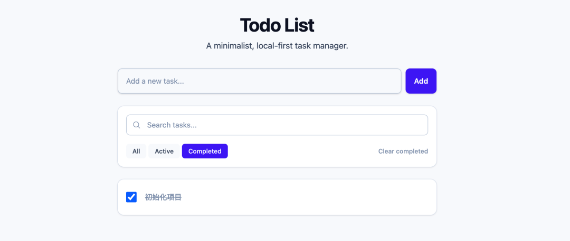This screenshot has width=570, height=241.
Task: Reset the filter to All
Action: coord(136,151)
